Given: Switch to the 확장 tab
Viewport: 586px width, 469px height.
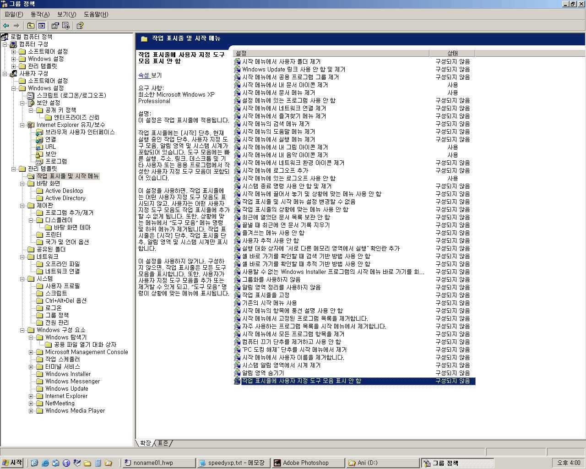Looking at the screenshot, I should [145, 443].
